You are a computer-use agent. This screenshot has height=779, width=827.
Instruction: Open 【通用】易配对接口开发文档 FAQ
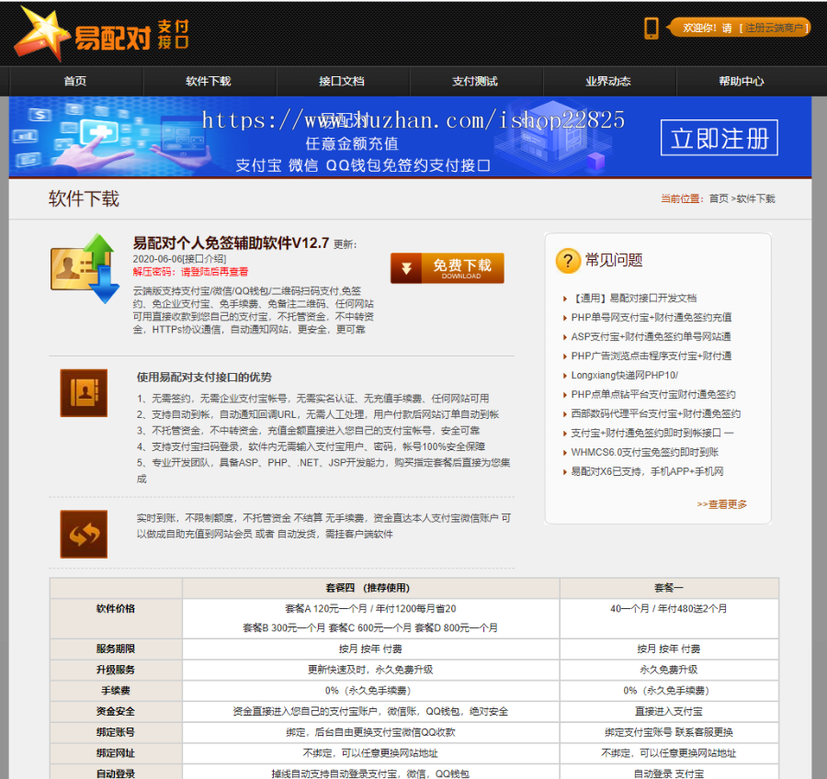(x=633, y=299)
